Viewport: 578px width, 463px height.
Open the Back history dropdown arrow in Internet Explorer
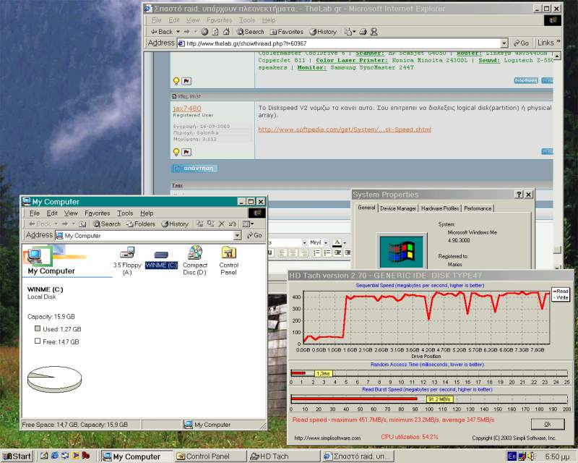[x=178, y=32]
